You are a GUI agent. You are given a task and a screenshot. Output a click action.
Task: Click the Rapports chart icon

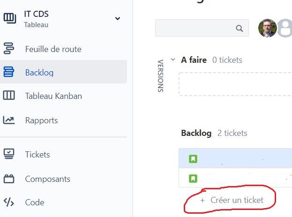pyautogui.click(x=8, y=120)
